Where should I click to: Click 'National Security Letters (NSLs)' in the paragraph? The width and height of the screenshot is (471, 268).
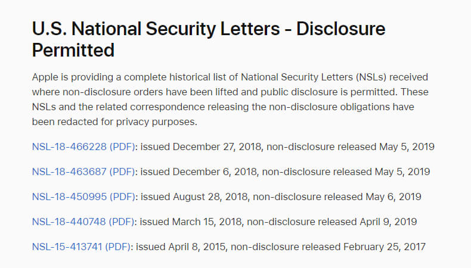click(314, 77)
